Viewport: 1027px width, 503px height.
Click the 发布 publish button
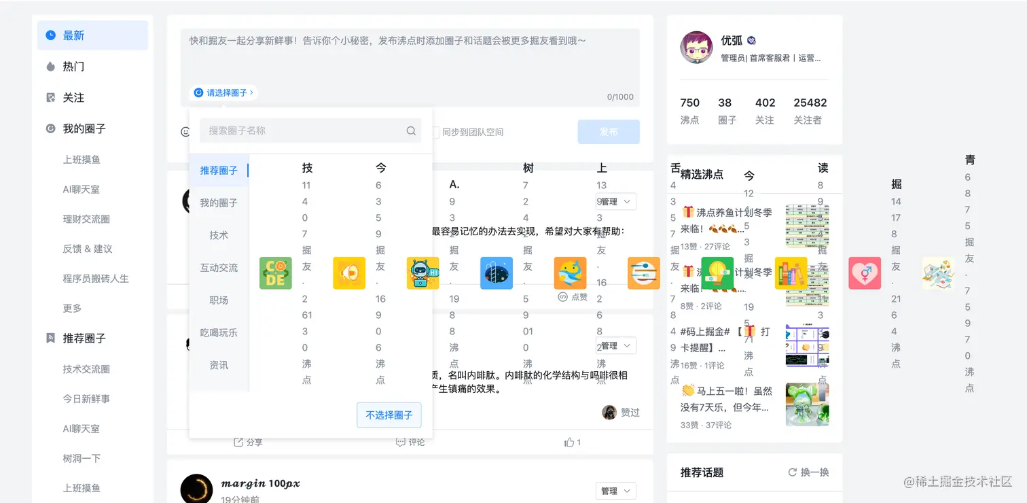click(x=609, y=132)
